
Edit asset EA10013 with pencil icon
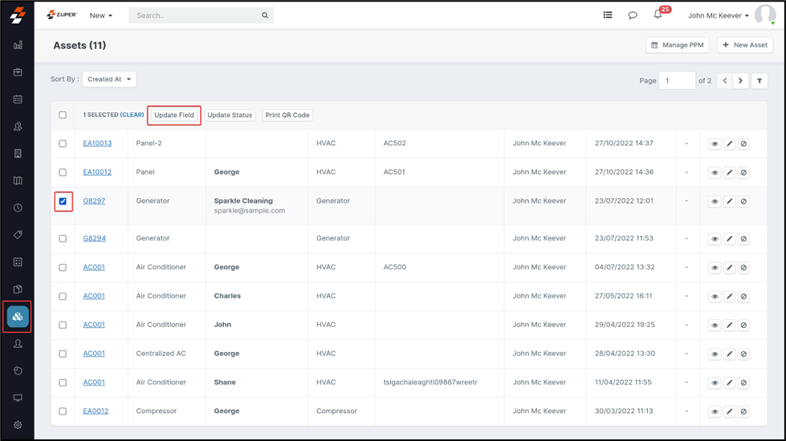pos(729,144)
